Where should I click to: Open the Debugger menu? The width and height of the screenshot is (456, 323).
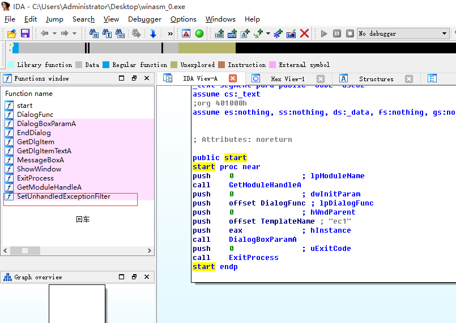144,19
